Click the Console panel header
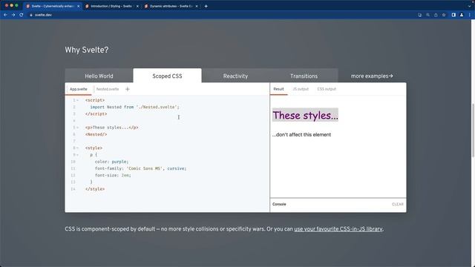The width and height of the screenshot is (475, 267). coord(338,205)
